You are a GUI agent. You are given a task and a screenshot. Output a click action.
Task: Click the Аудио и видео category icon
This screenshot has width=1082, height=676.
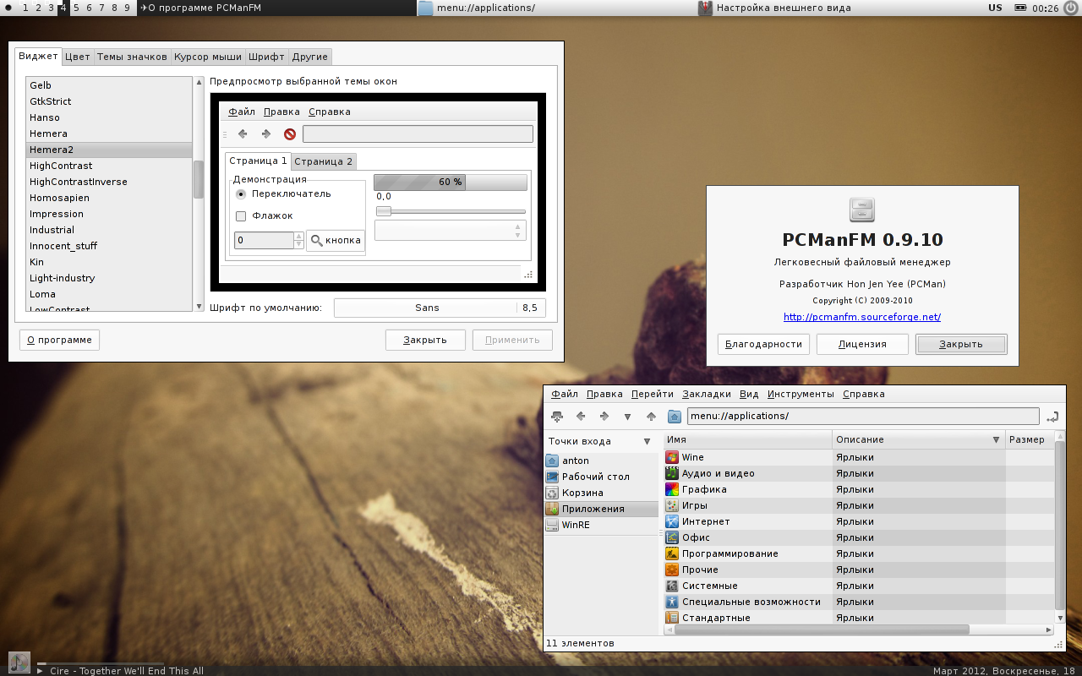click(x=672, y=473)
